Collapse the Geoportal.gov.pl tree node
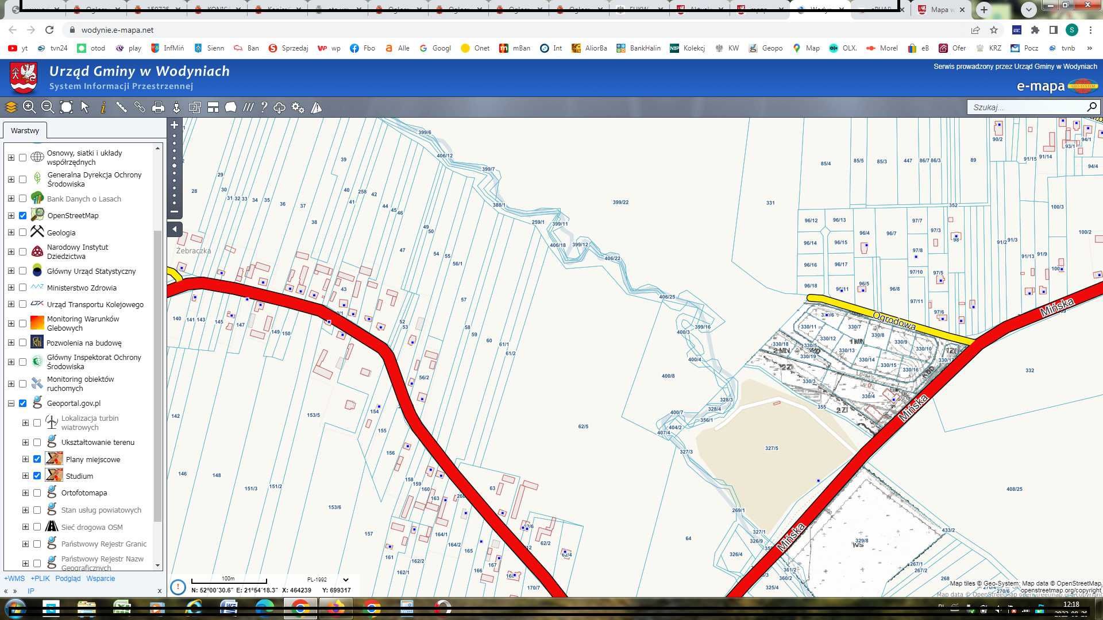 click(11, 404)
